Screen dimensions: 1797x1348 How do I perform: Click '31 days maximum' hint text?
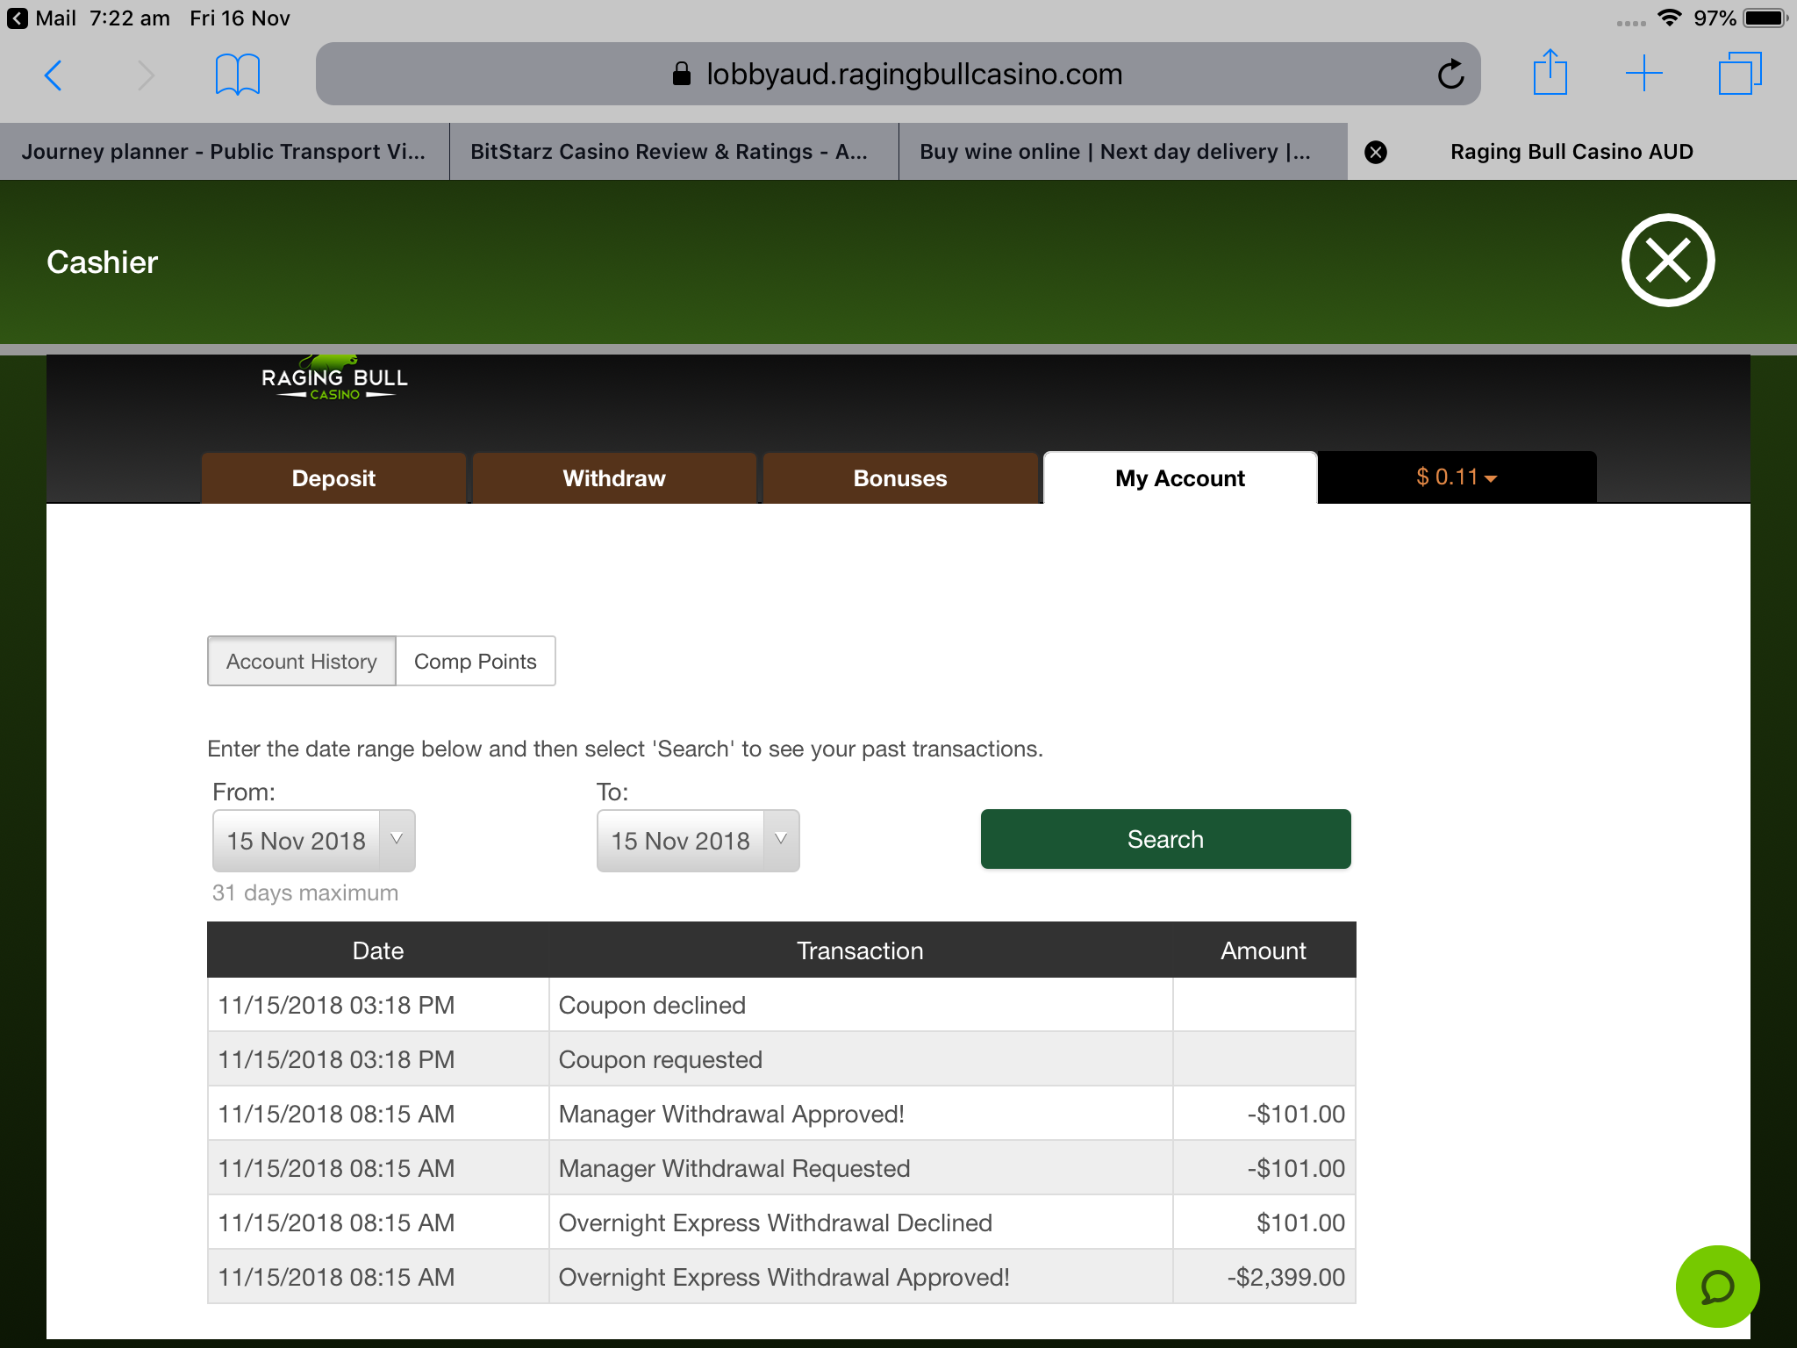click(x=305, y=893)
